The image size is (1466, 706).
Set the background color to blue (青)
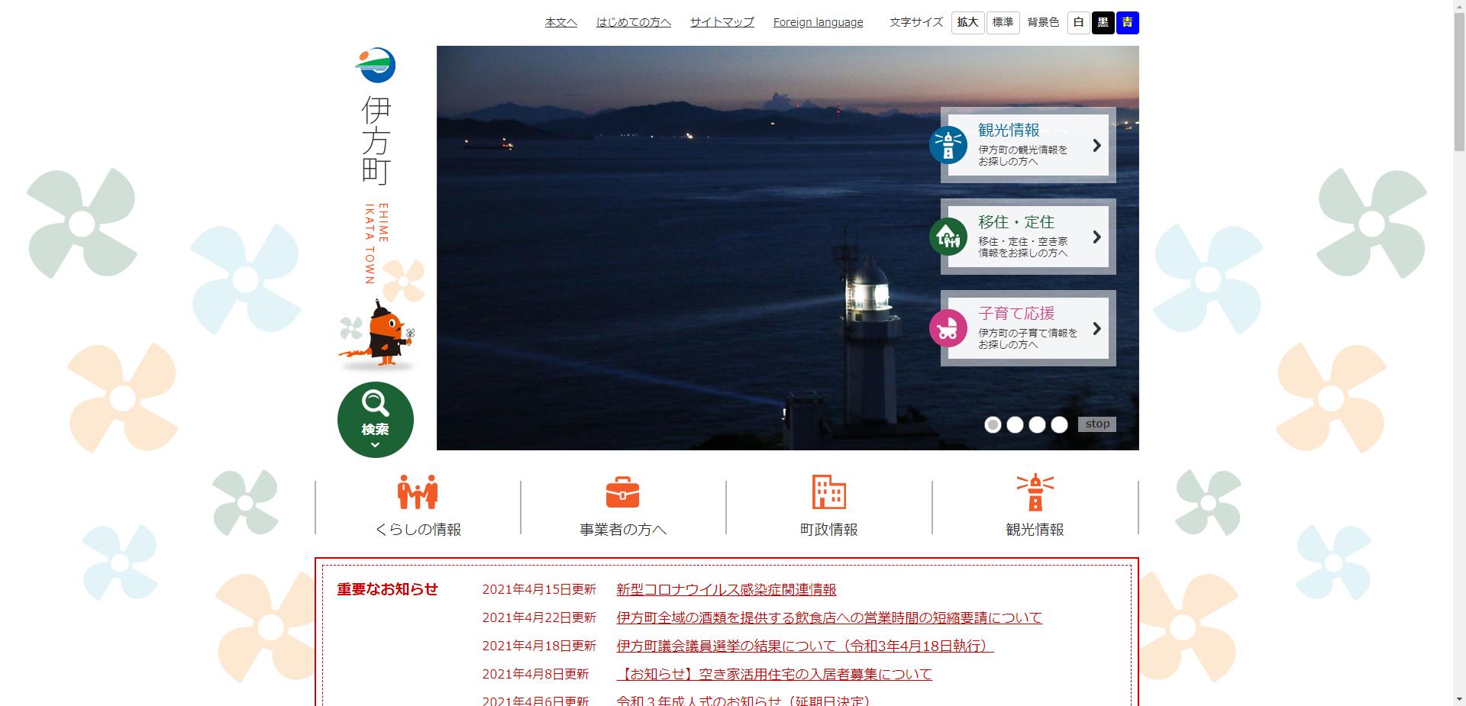tap(1127, 23)
